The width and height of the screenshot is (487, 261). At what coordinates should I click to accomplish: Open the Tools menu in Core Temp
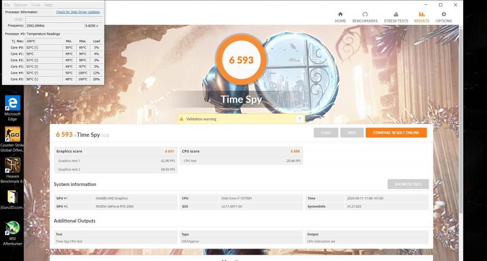pos(36,5)
